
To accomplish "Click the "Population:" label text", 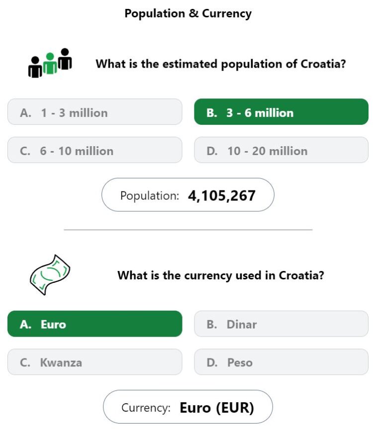I will (x=150, y=196).
